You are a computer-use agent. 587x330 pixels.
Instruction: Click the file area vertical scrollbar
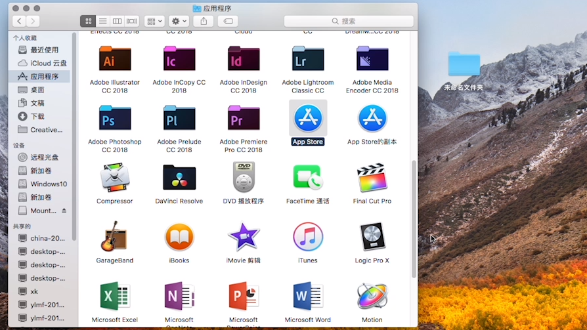tap(414, 219)
